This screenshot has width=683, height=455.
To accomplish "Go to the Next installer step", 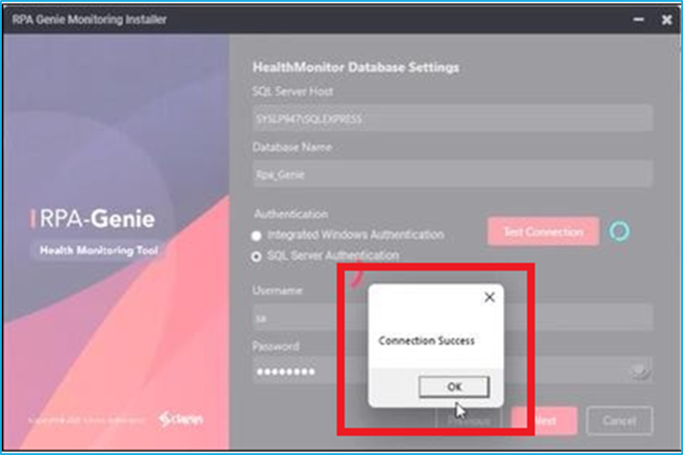I will point(544,420).
